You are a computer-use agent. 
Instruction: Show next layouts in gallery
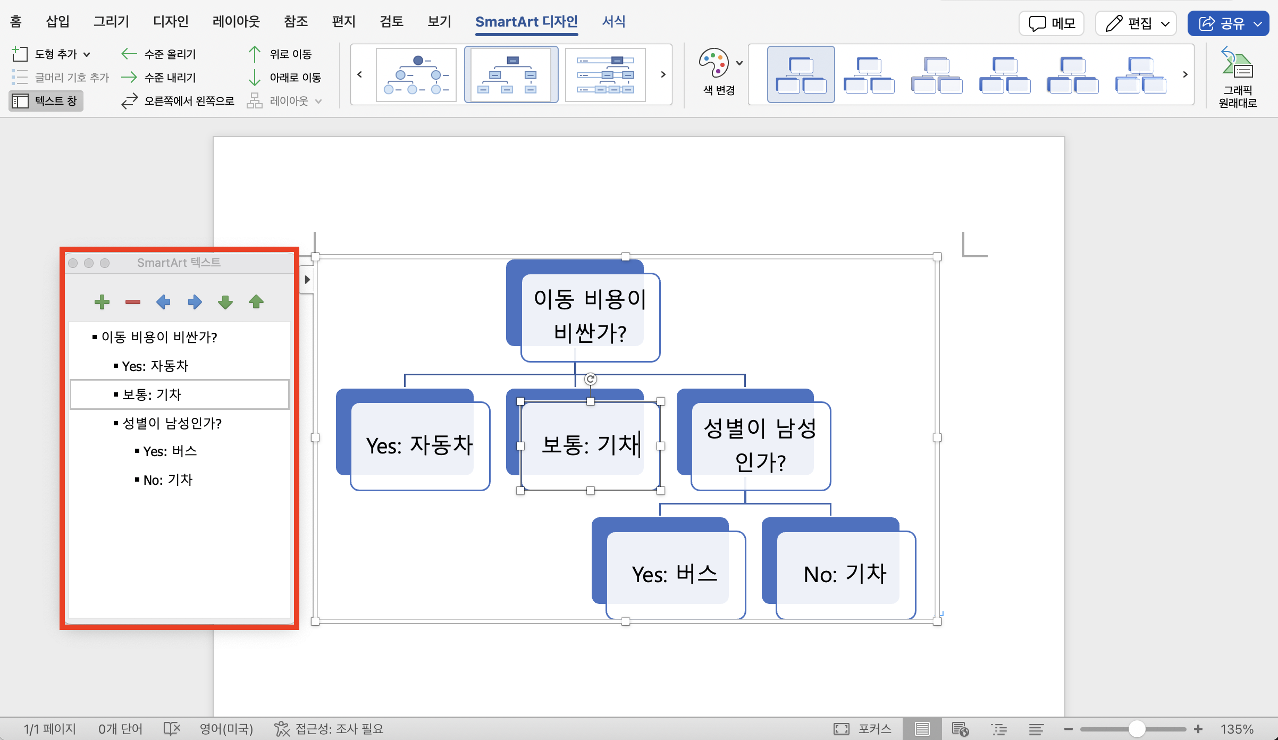tap(663, 74)
